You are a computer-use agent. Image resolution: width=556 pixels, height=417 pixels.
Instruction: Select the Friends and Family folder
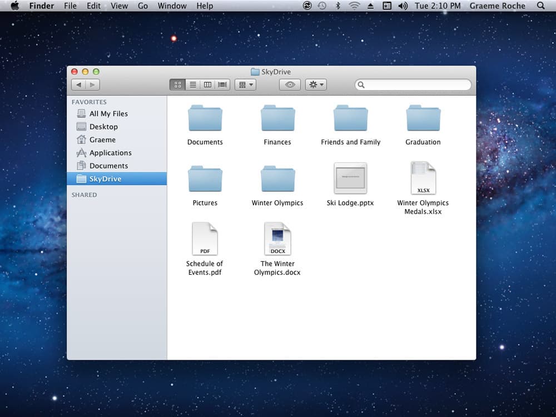[350, 118]
